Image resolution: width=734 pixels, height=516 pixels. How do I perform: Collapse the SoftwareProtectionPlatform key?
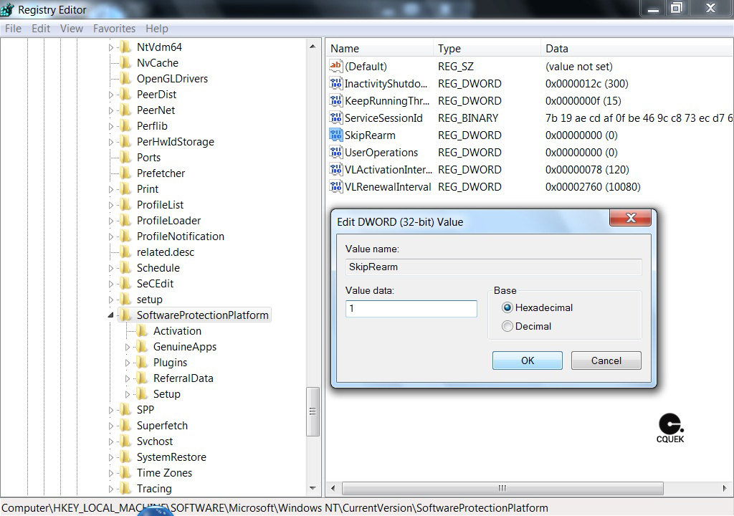coord(111,315)
